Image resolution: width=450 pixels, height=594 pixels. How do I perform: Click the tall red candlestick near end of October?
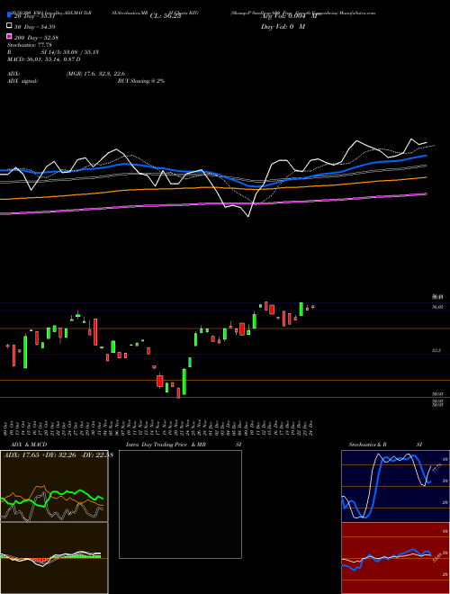(95, 332)
